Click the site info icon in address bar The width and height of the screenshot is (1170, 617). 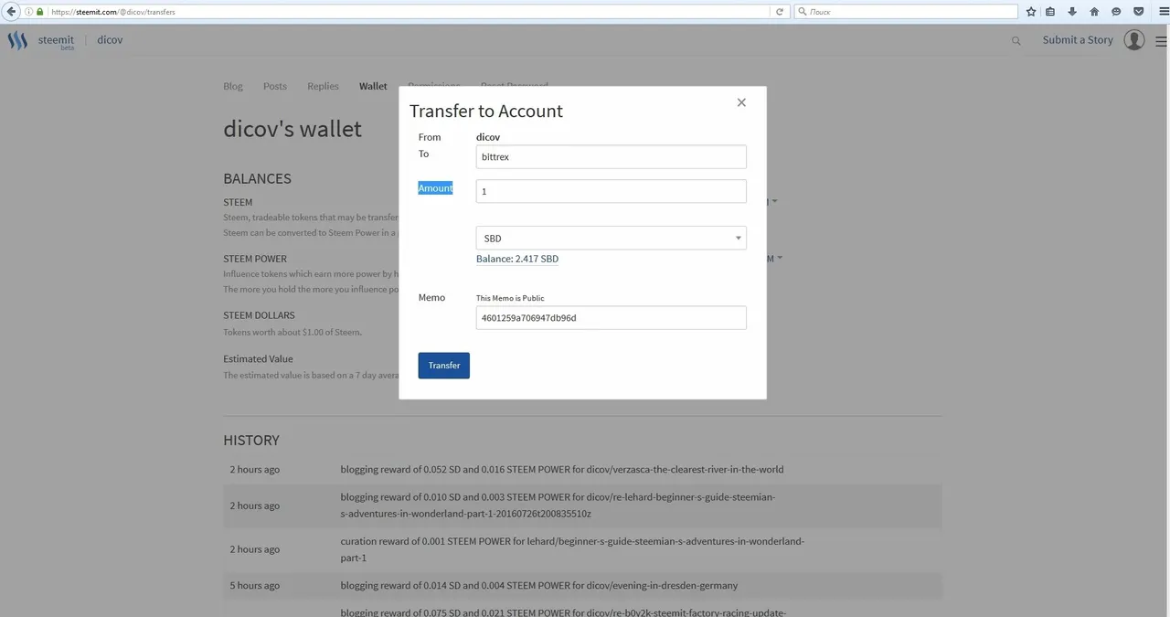(x=28, y=12)
